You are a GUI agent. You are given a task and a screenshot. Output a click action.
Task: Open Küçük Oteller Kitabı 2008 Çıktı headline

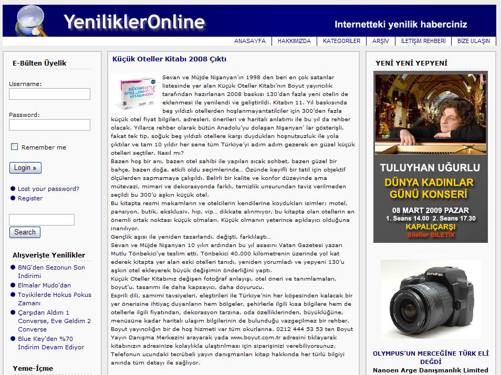[x=169, y=59]
